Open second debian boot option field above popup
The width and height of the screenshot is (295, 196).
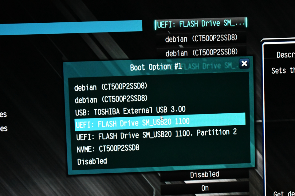click(x=201, y=53)
